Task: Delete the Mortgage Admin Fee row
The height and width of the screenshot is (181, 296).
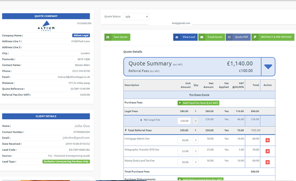Action: (268, 140)
